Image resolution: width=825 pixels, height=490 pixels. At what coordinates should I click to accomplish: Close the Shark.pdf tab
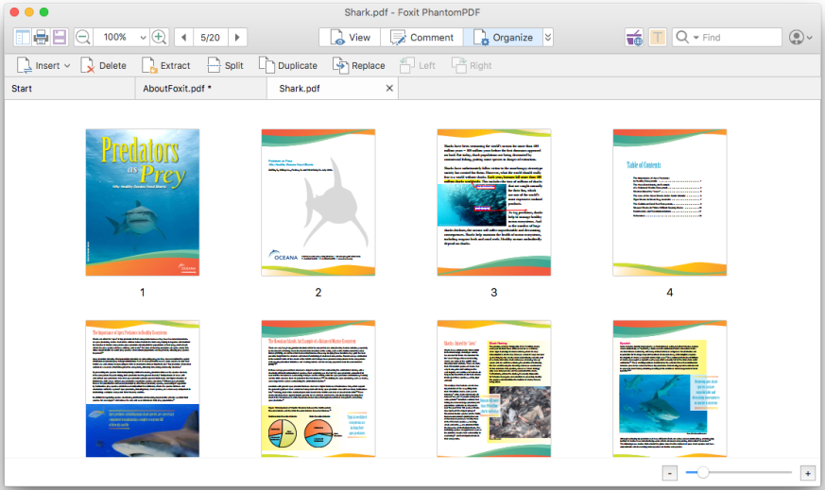coord(389,89)
